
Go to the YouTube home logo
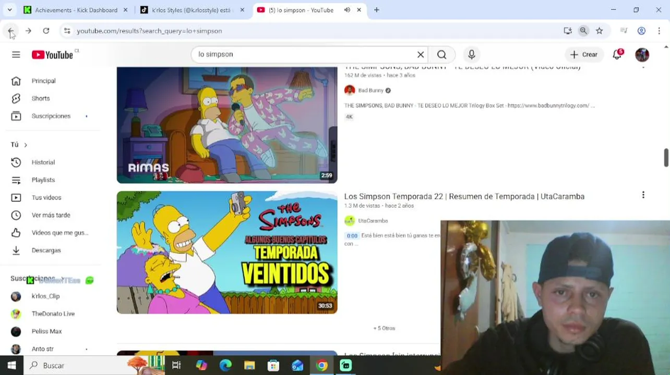[x=52, y=55]
